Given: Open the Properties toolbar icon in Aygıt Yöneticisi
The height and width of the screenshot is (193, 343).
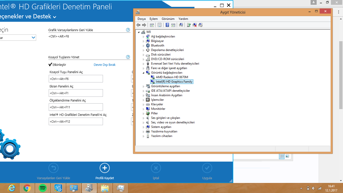Looking at the screenshot, I should tap(159, 25).
